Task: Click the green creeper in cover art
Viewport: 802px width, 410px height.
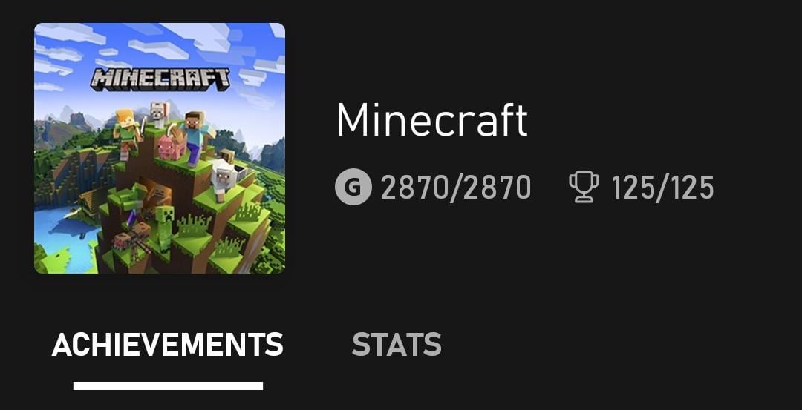Action: pos(165,227)
